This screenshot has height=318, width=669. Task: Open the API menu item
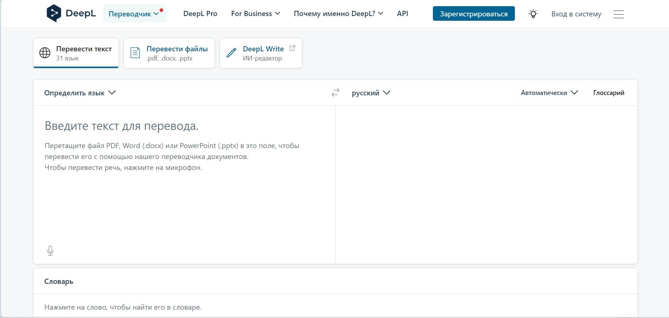click(x=402, y=13)
